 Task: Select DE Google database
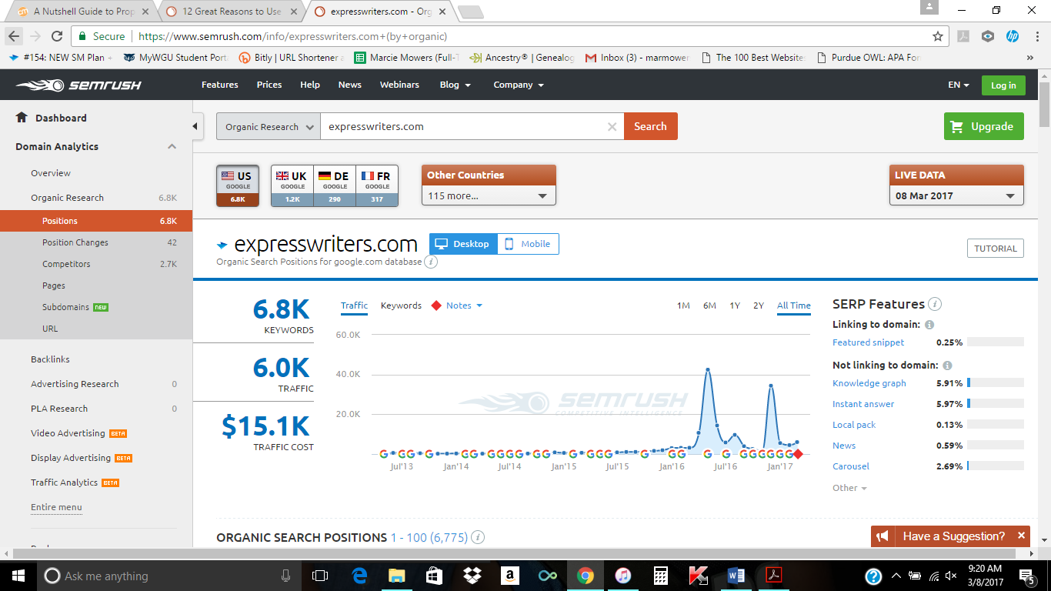(x=335, y=185)
